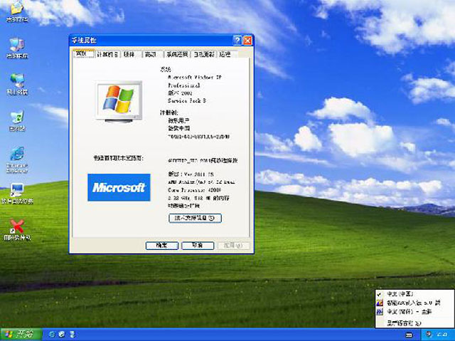Viewport: 455px width, 341px height.
Task: Switch to the System Restore tab
Action: tap(177, 54)
